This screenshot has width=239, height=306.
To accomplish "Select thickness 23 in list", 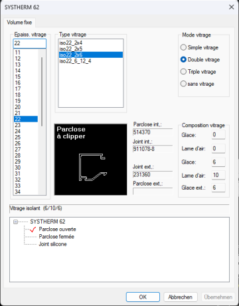I will coord(26,125).
